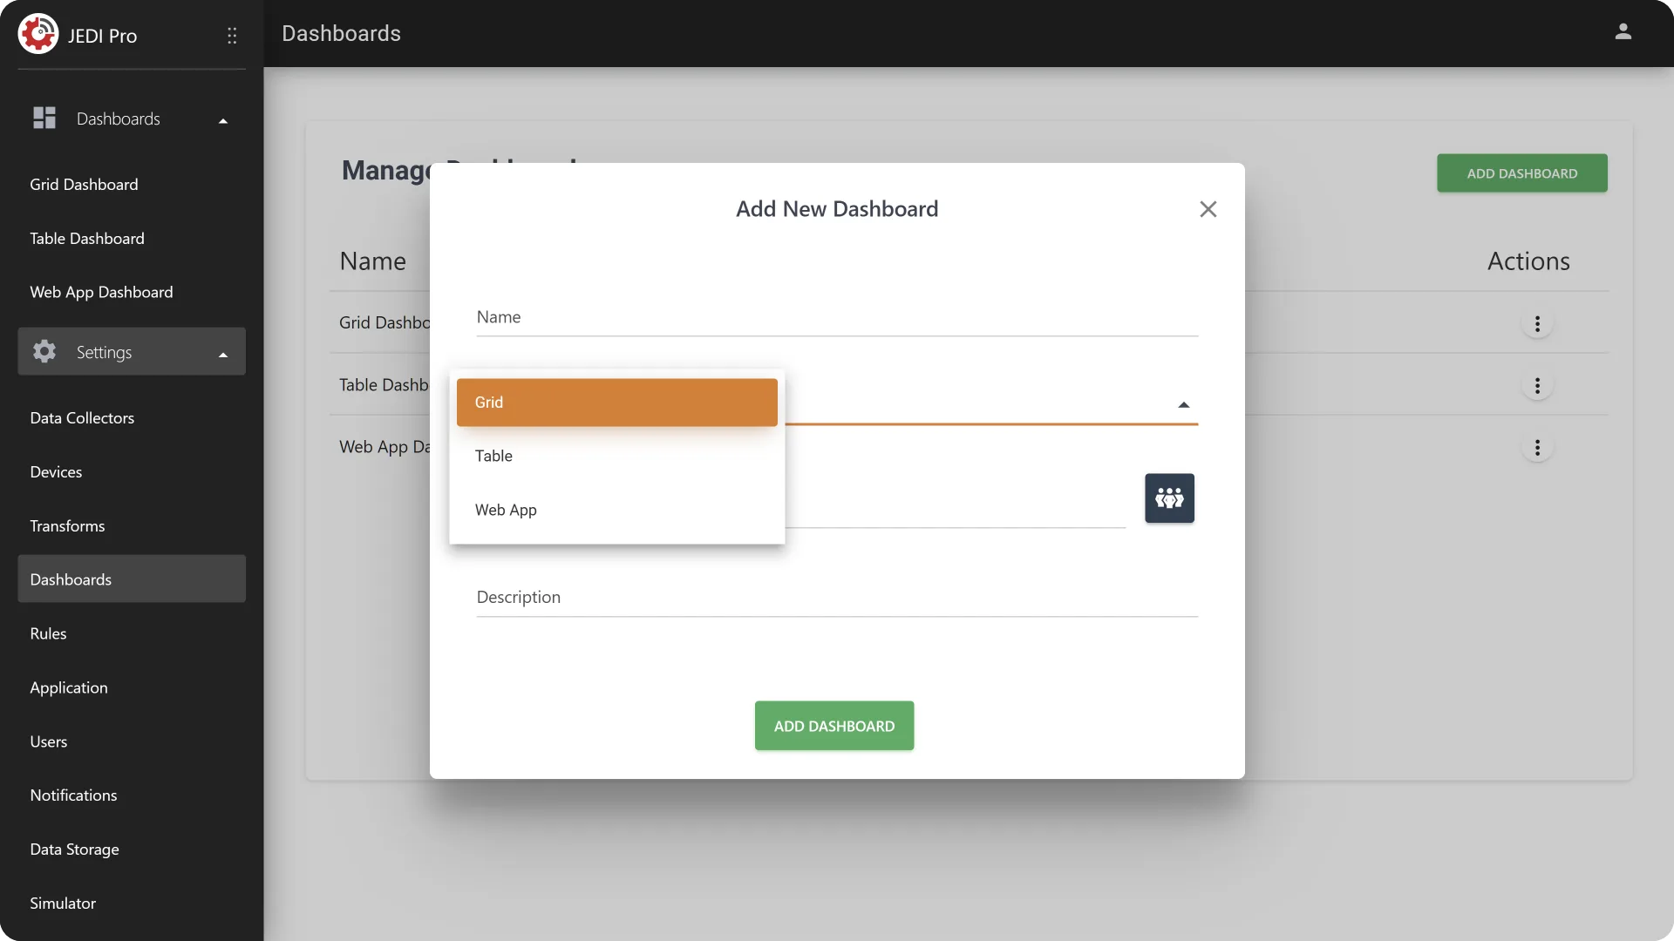Select Table from the type list

[616, 456]
